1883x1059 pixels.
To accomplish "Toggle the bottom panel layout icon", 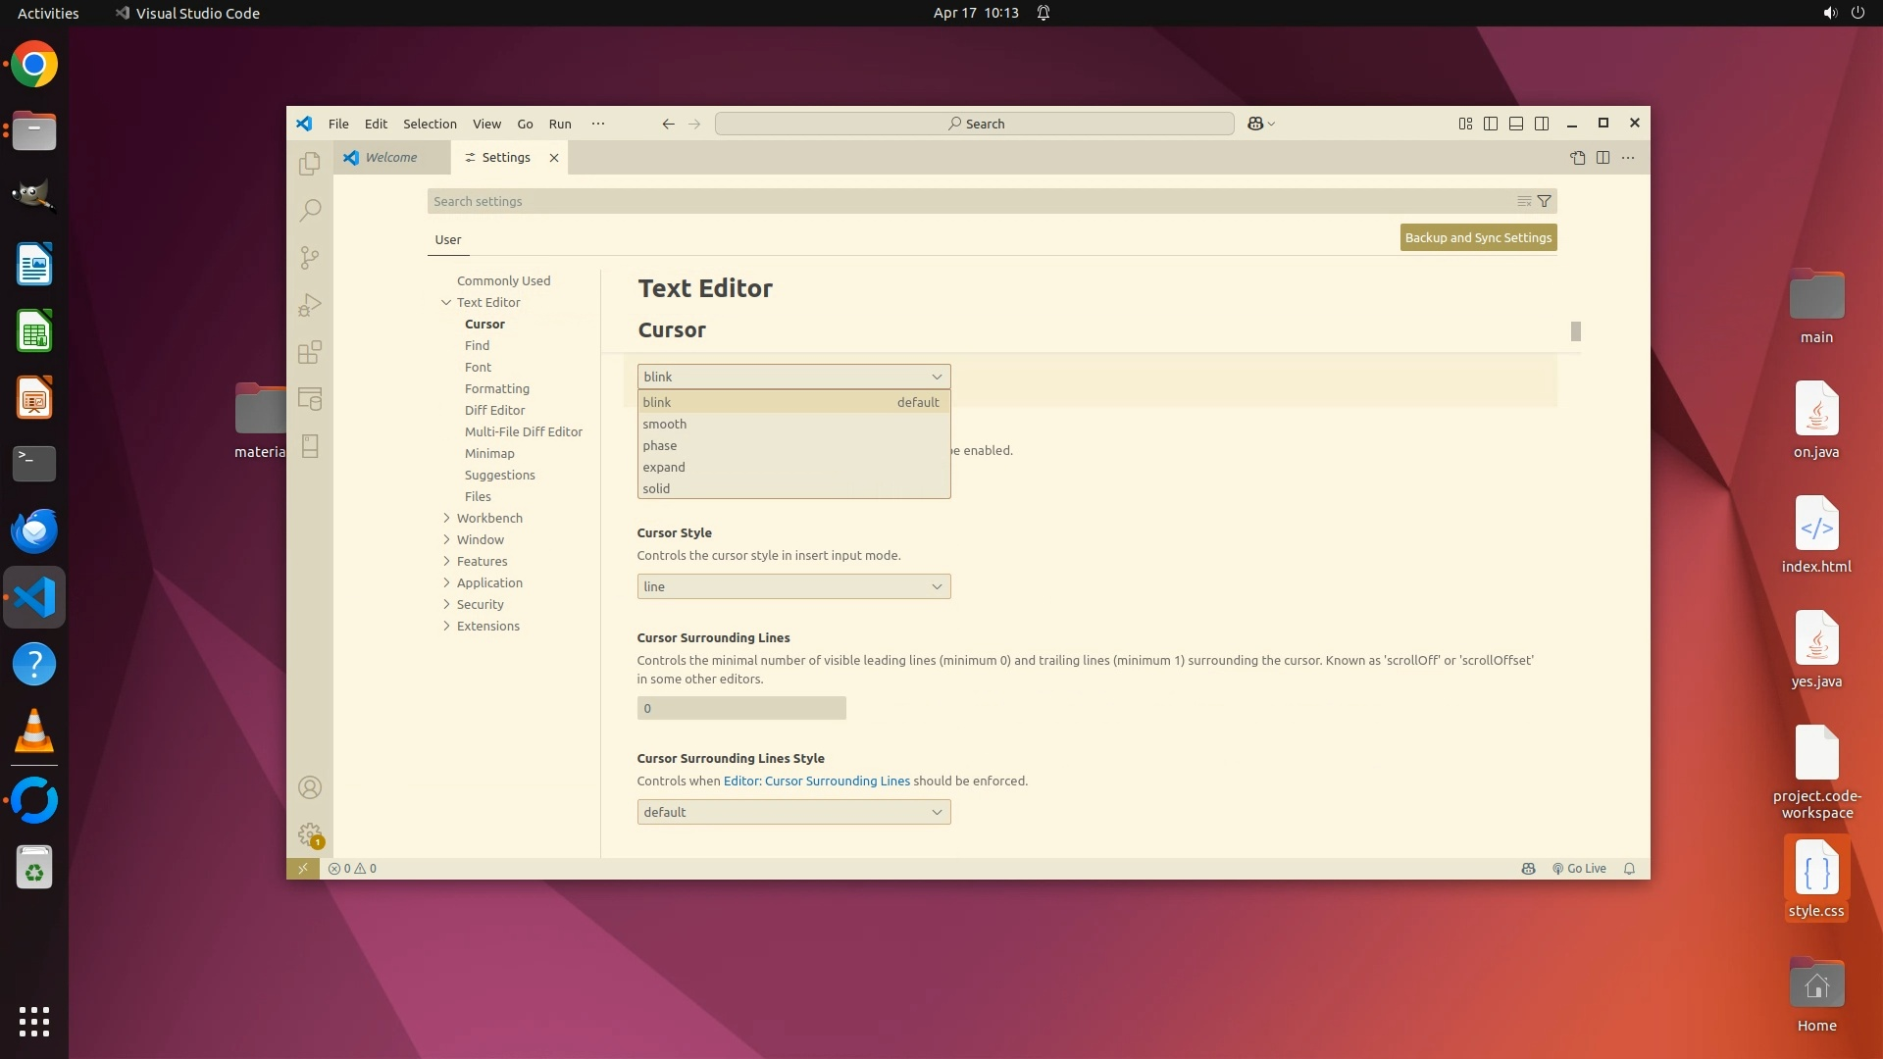I will 1516,124.
